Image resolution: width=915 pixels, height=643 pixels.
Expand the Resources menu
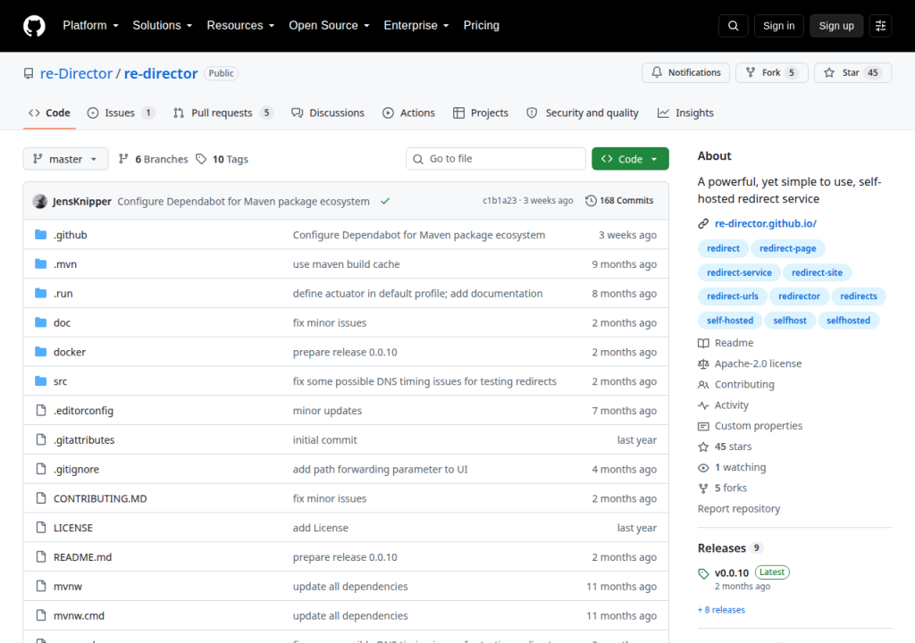tap(240, 26)
